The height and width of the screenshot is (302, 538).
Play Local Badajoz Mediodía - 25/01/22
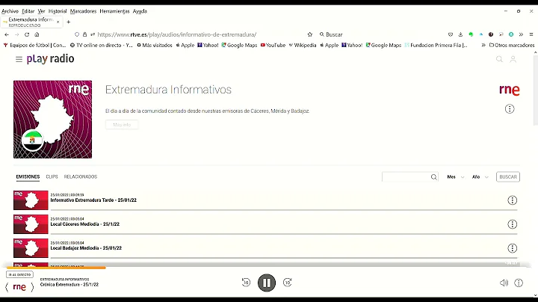[86, 248]
